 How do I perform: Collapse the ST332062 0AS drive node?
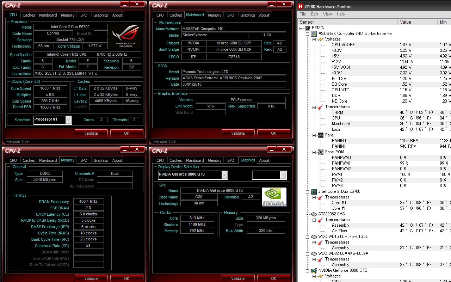(x=308, y=214)
